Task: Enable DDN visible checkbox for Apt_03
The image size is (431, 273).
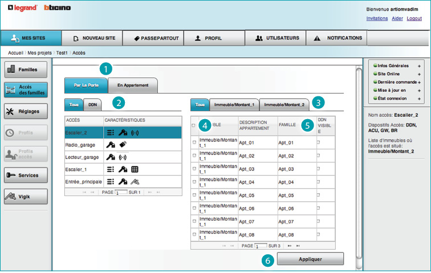Action: [319, 169]
